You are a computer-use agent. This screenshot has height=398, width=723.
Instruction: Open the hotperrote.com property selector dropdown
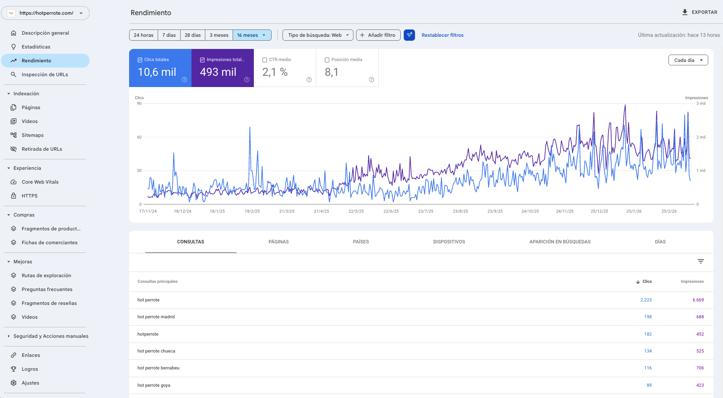click(45, 13)
